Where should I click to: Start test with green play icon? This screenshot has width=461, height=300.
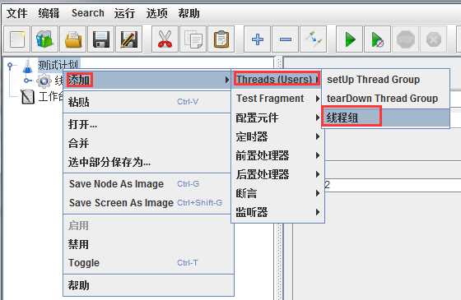click(349, 39)
